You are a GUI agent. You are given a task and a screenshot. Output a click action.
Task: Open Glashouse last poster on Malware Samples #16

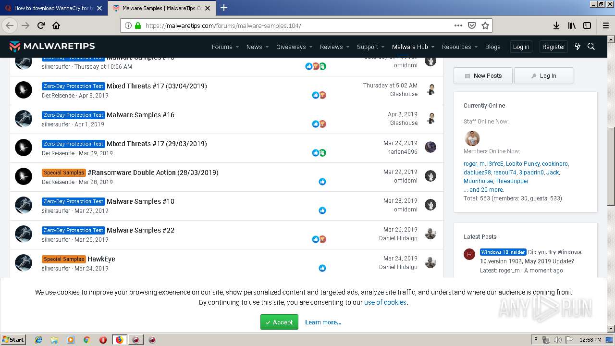[404, 123]
